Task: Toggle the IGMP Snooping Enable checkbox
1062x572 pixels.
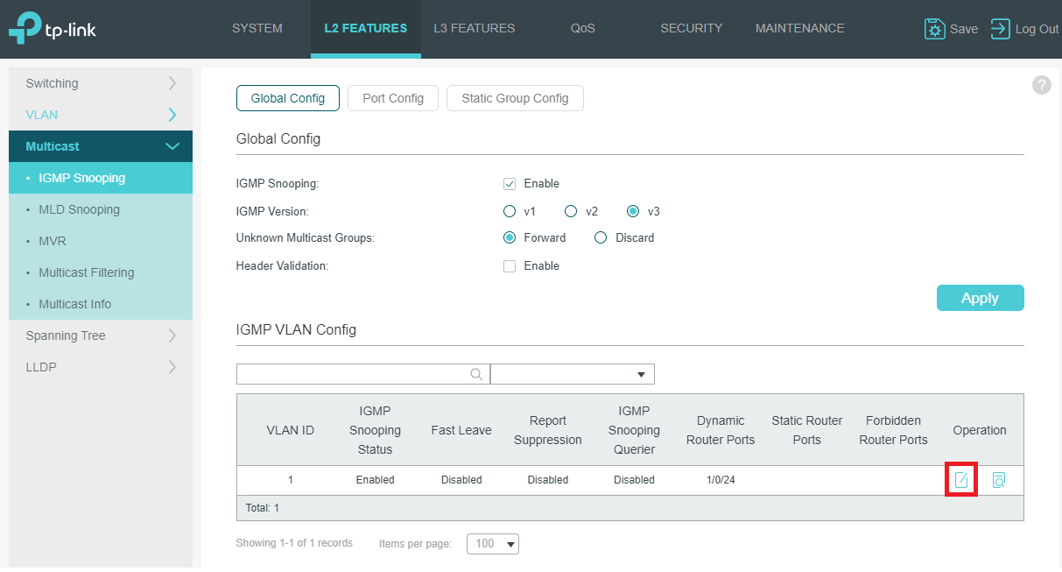Action: 510,184
